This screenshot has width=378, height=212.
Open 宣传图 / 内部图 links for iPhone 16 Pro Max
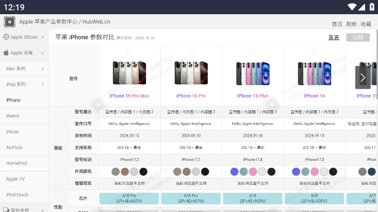point(129,112)
